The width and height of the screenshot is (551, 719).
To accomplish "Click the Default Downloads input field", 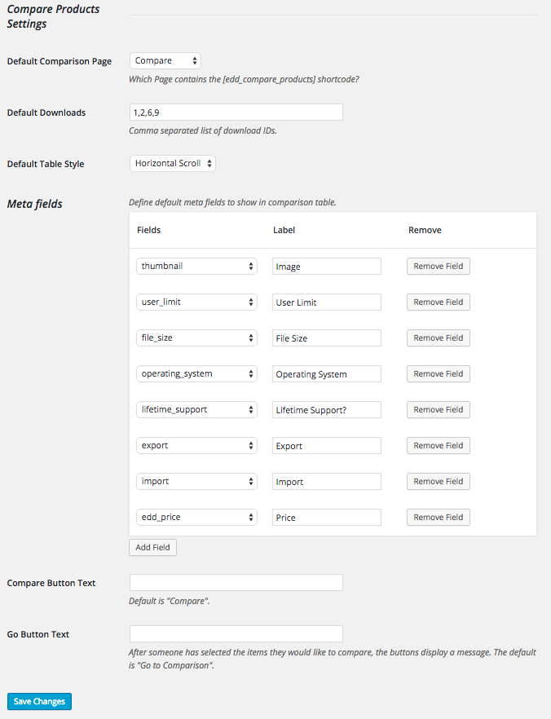I will point(236,112).
